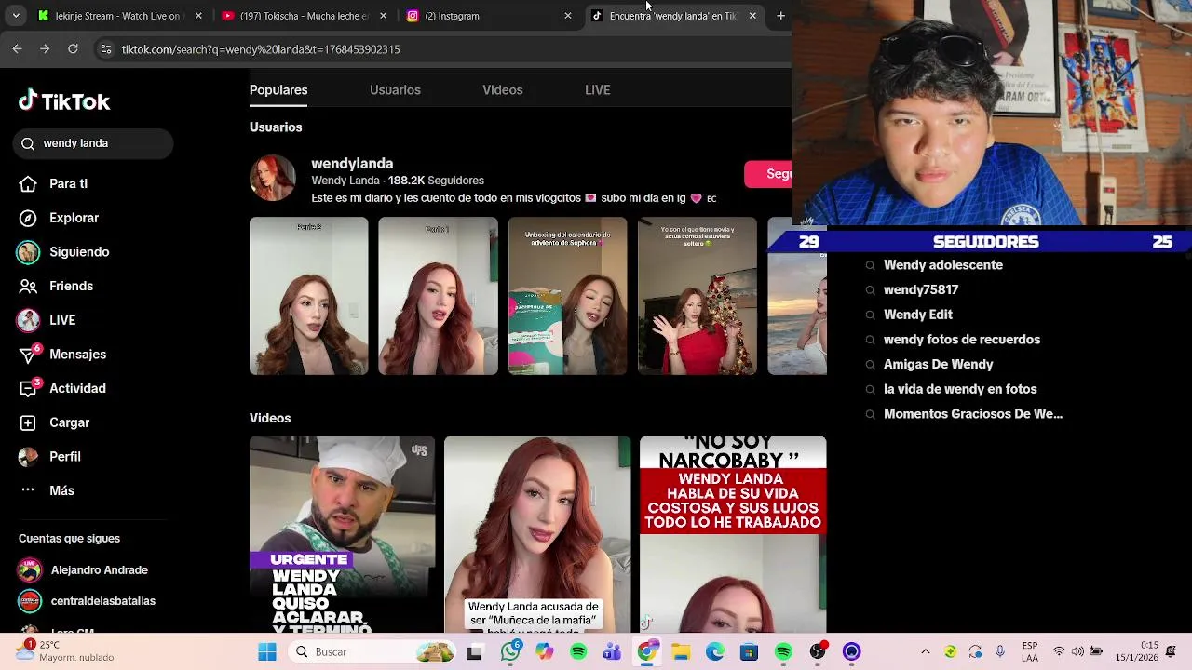
Task: Show hidden system tray icons
Action: tap(926, 651)
